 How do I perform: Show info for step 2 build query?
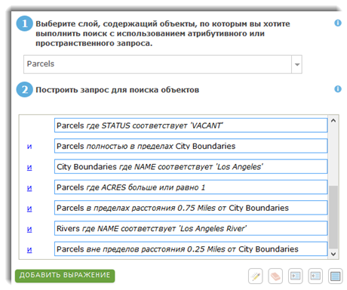[338, 89]
